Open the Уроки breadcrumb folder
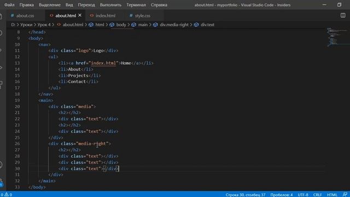 click(x=26, y=25)
